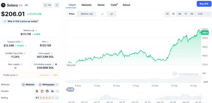
Task: Switch to candlestick chart icon
Action: pyautogui.click(x=111, y=14)
